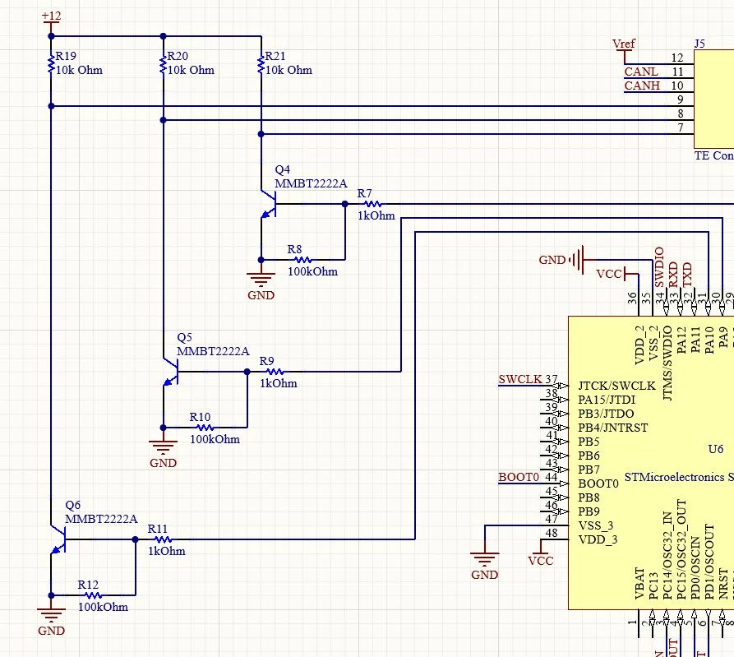734x657 pixels.
Task: Select resistor R11 1kOhm symbol
Action: pyautogui.click(x=163, y=539)
